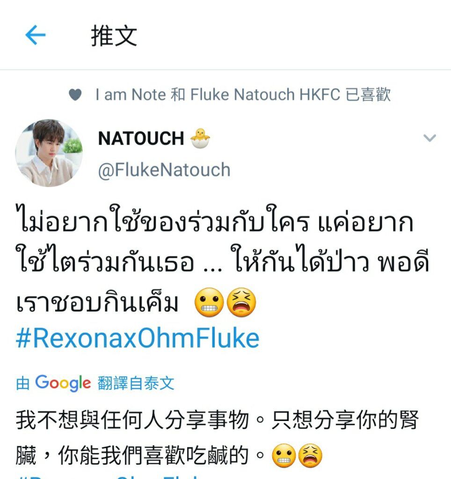The width and height of the screenshot is (451, 479).
Task: Tap the translated Chinese tweet text
Action: pyautogui.click(x=217, y=437)
